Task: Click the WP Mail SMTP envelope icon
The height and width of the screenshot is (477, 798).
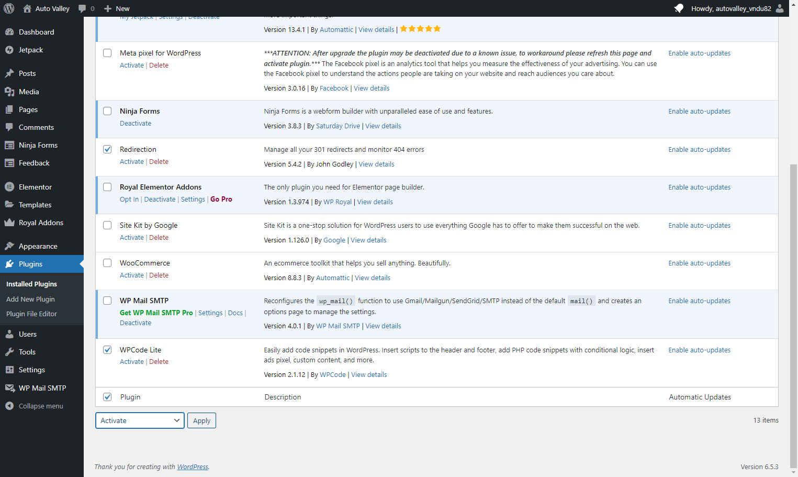Action: point(9,388)
